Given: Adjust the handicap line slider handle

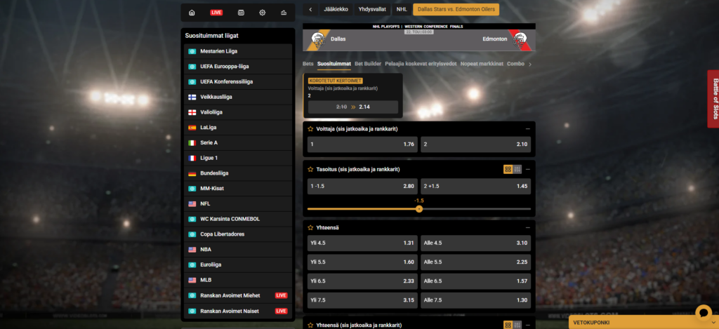Looking at the screenshot, I should pyautogui.click(x=418, y=209).
